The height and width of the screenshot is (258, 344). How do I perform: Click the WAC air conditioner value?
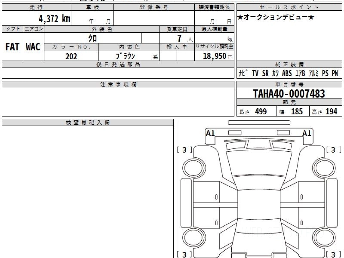pyautogui.click(x=33, y=47)
